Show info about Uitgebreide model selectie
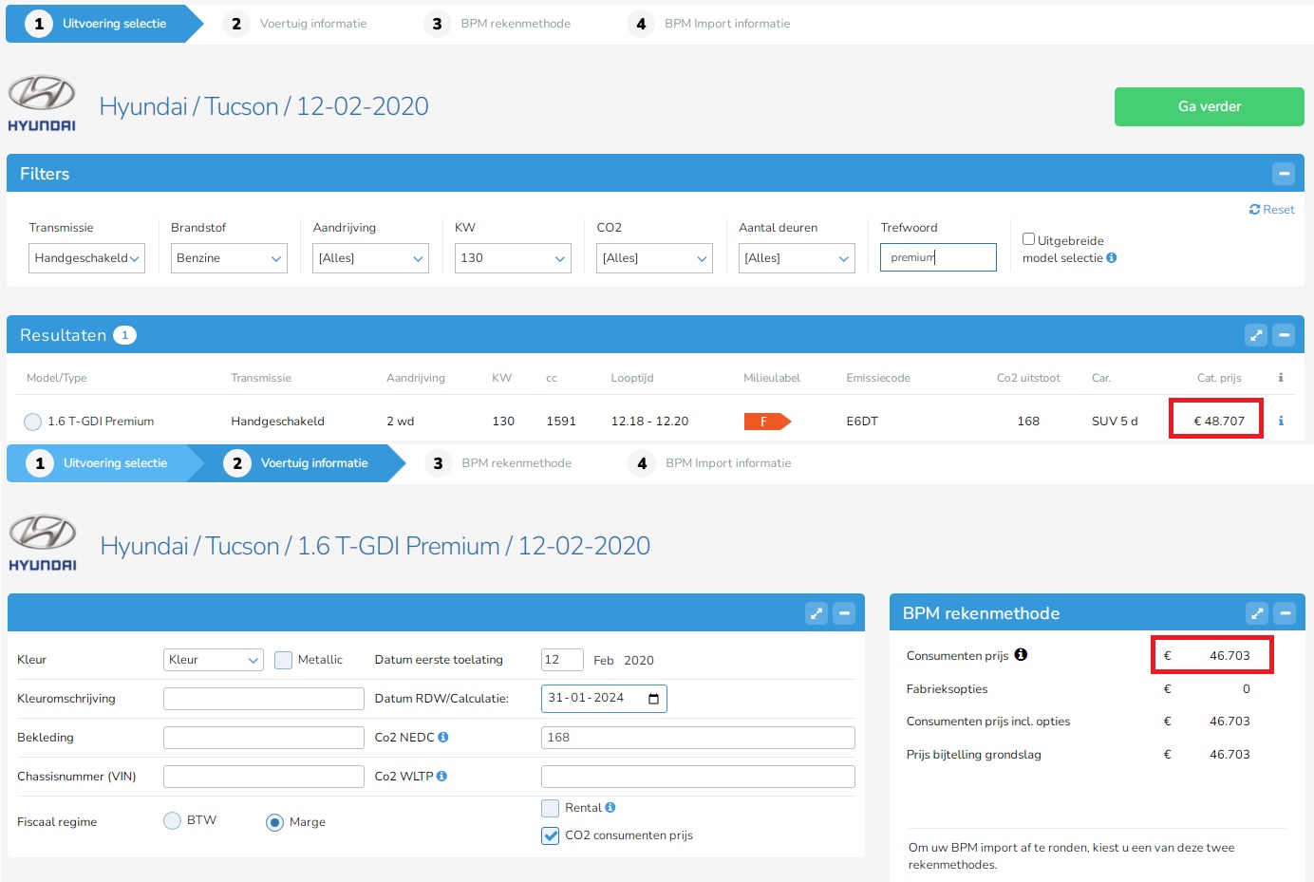 (x=1112, y=258)
